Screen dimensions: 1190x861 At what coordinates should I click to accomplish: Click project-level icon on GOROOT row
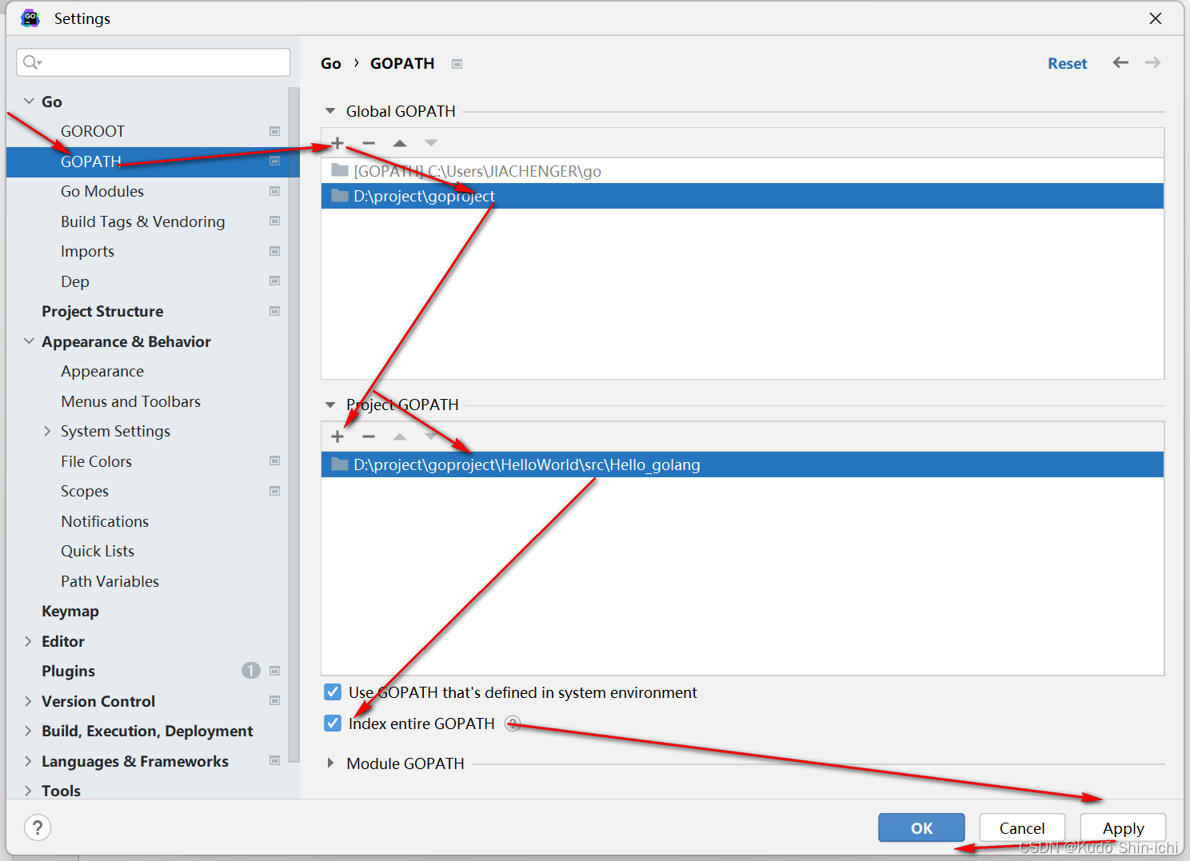point(274,131)
